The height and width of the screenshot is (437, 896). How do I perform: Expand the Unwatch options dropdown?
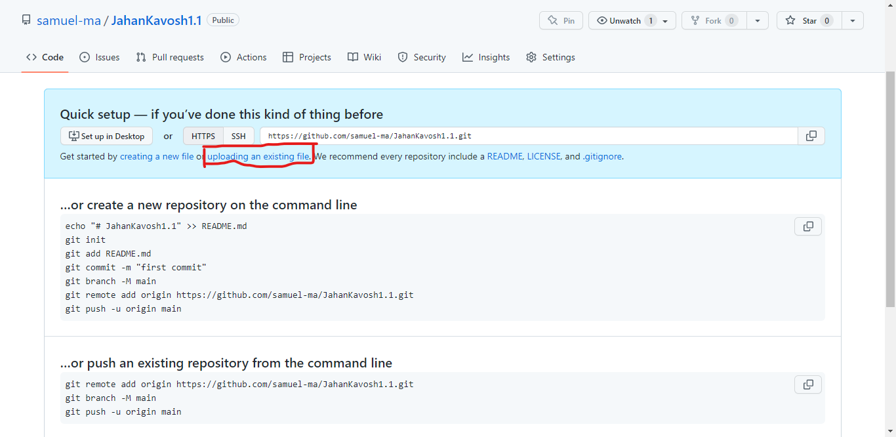[x=665, y=20]
